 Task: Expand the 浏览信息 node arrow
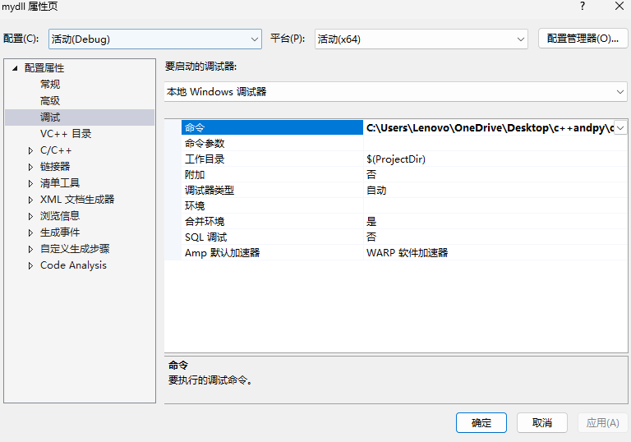30,216
